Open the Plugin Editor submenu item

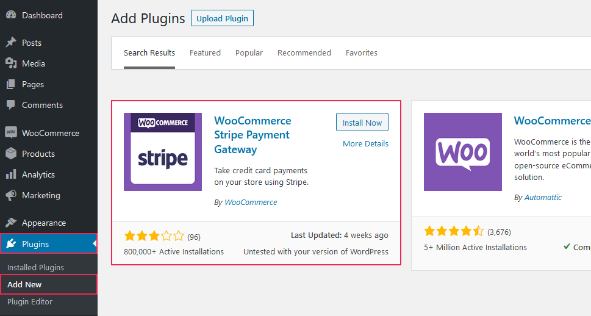click(30, 302)
